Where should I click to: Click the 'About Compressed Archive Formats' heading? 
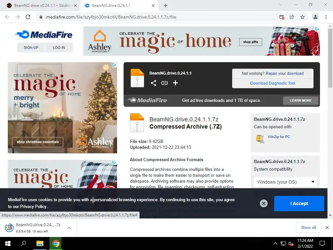coord(166,160)
